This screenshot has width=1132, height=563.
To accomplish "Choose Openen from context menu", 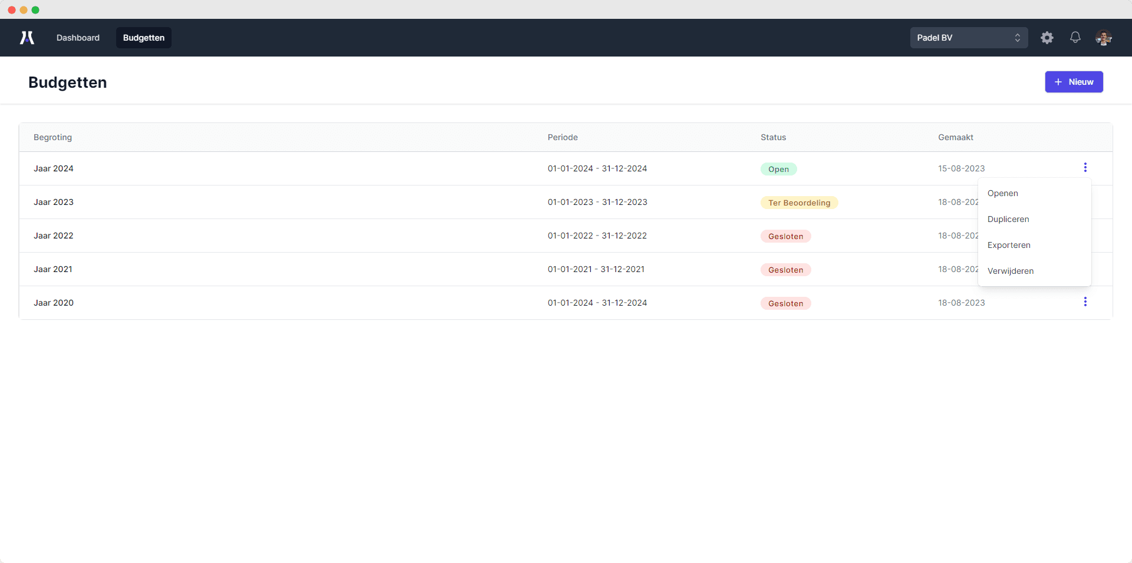I will click(1002, 193).
